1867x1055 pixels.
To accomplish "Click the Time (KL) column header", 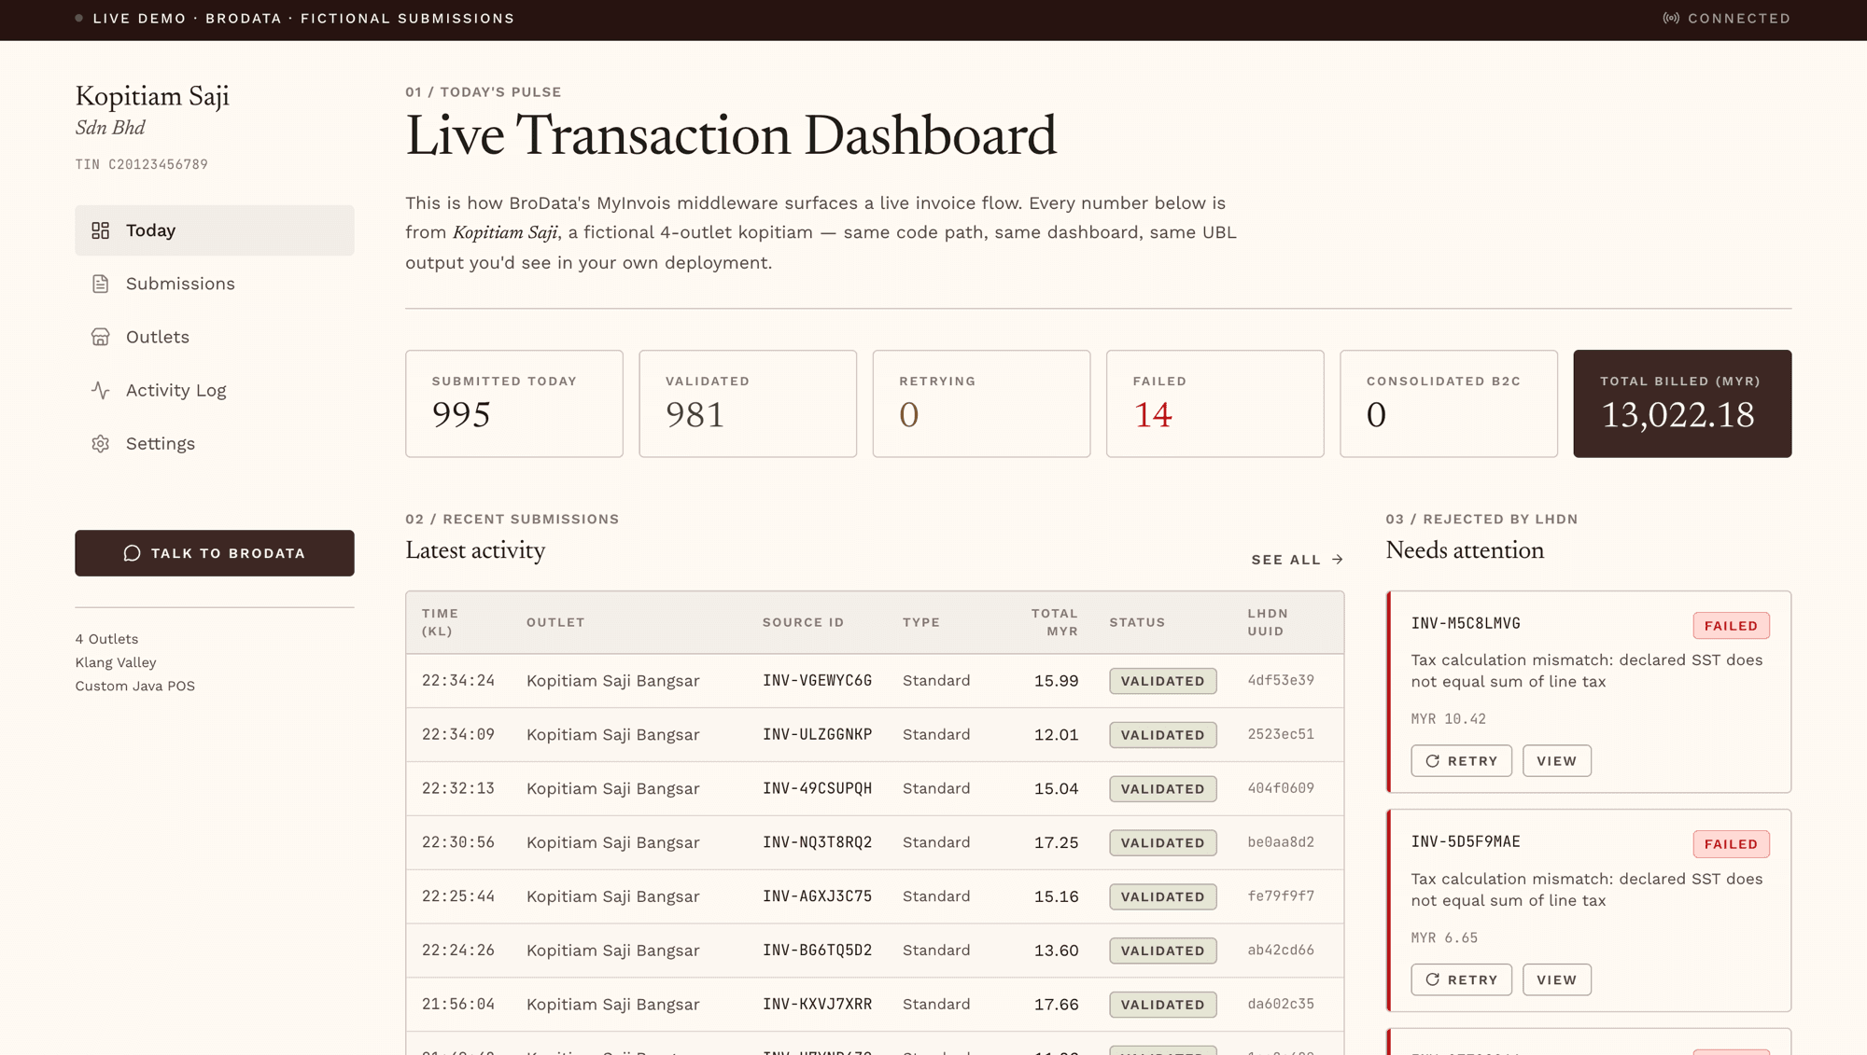I will point(440,622).
